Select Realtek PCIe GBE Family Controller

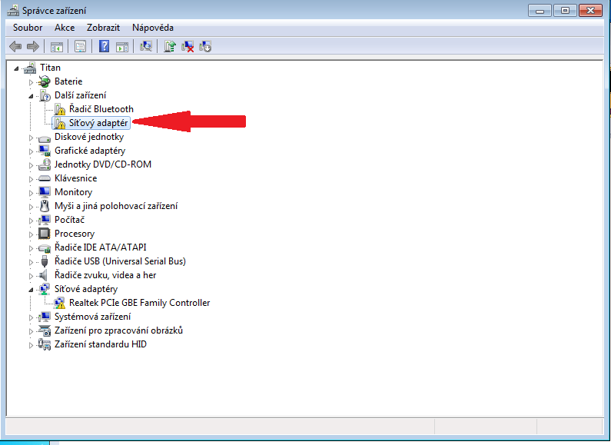tap(140, 303)
